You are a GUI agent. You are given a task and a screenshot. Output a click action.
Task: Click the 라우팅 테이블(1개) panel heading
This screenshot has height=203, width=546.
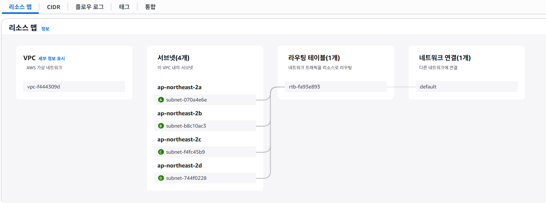314,58
